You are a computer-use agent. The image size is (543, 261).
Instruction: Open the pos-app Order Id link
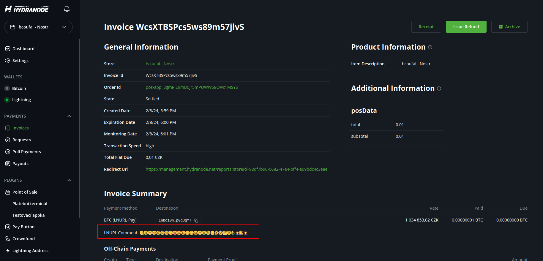192,87
